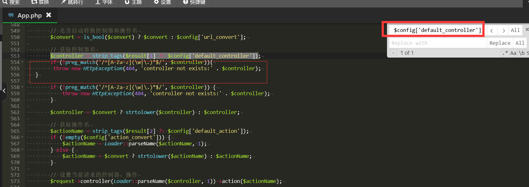Click the 跳转行 go-to-line button
Image resolution: width=529 pixels, height=187 pixels.
coord(72,3)
